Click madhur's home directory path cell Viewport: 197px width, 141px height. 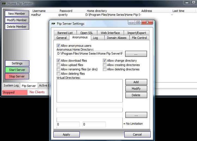pyautogui.click(x=113, y=15)
